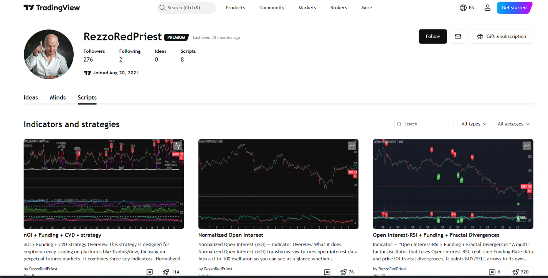Click Gift a subscription button

click(x=501, y=36)
